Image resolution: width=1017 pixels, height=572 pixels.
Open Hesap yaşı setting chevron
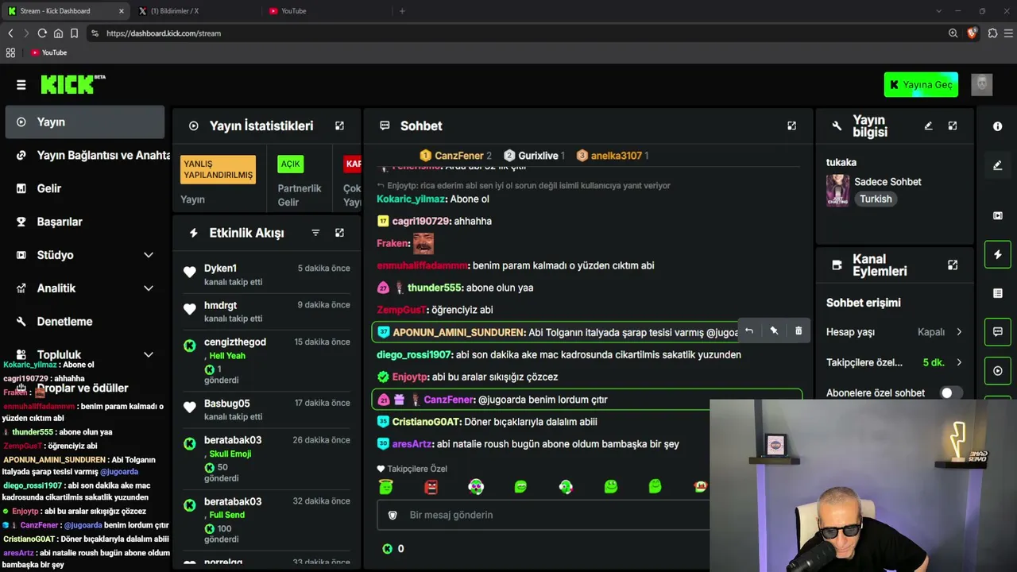[959, 332]
